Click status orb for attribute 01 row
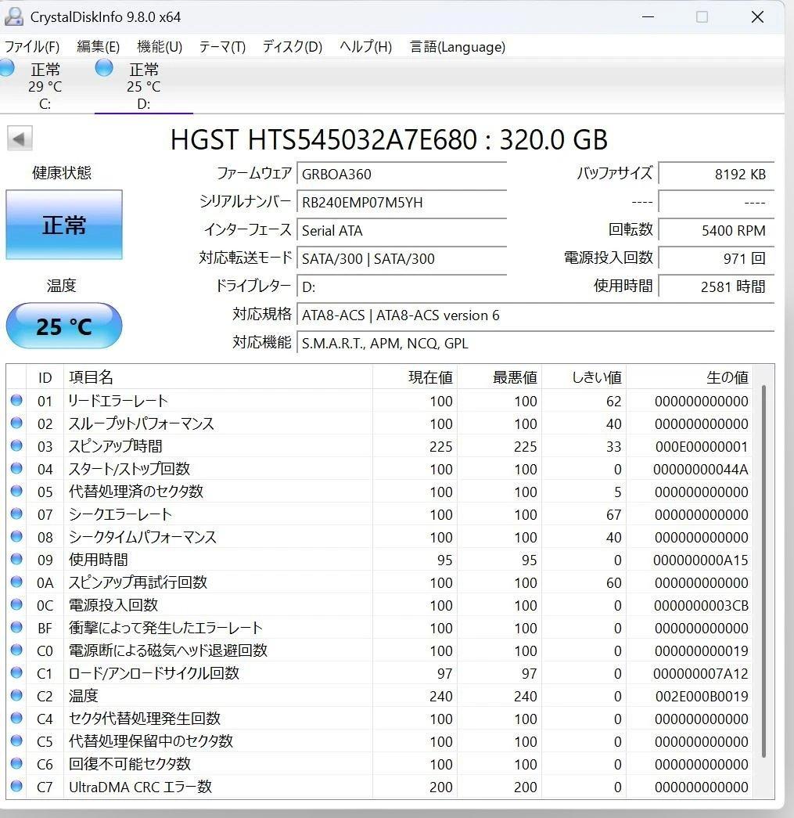794x818 pixels. (x=16, y=400)
